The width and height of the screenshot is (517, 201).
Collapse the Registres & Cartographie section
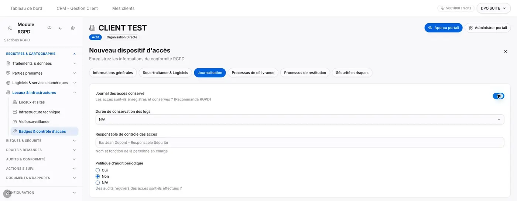(74, 54)
